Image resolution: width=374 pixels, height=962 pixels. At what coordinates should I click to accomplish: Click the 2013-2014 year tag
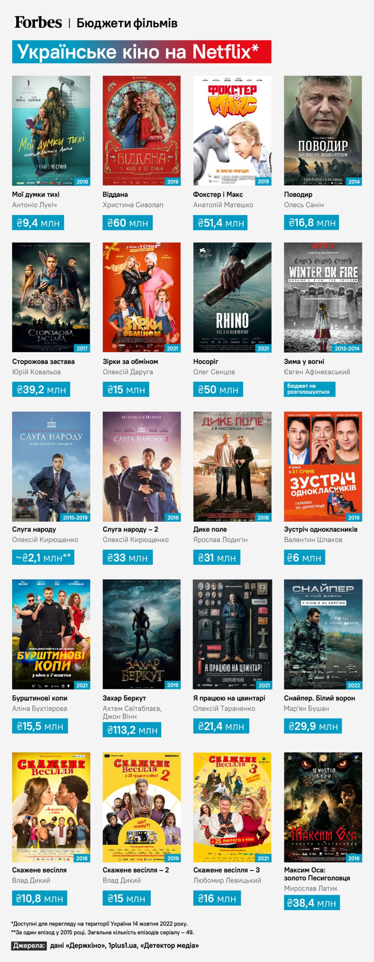[347, 348]
